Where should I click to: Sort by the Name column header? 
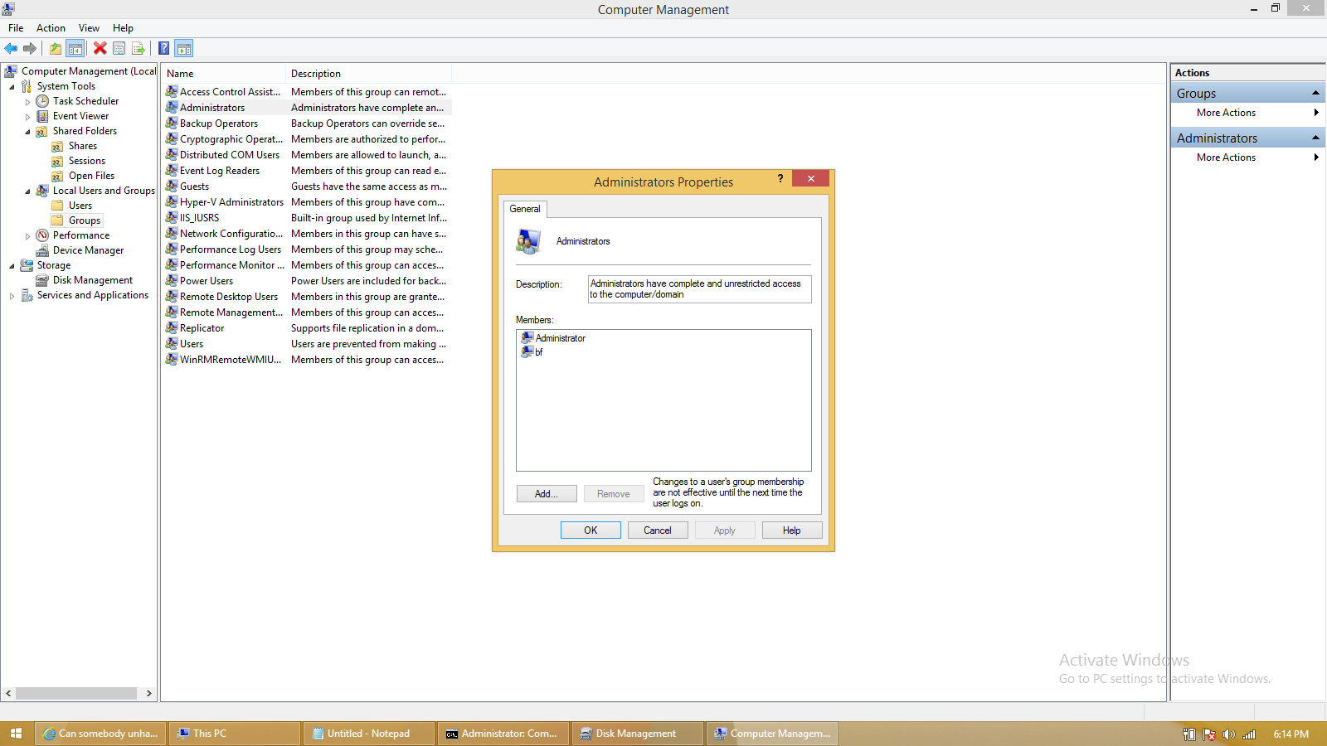(x=223, y=74)
